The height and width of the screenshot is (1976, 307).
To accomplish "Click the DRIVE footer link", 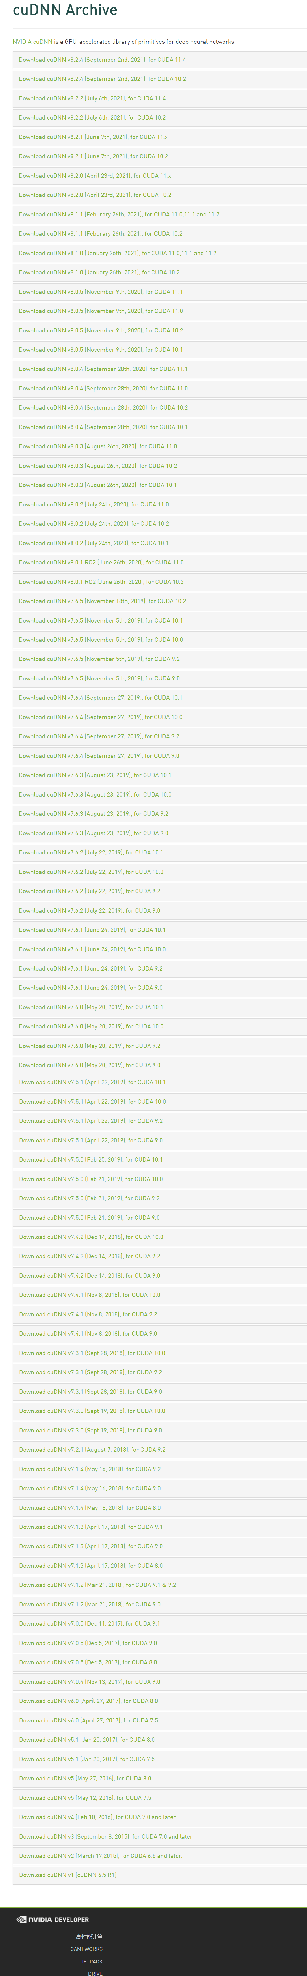I will (95, 1973).
